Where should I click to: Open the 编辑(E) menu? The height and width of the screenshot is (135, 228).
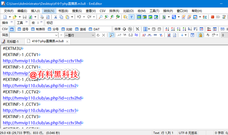pos(22,11)
